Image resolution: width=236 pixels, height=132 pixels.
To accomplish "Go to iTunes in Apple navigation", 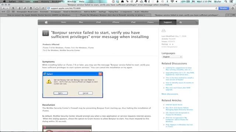I will 150,22.
